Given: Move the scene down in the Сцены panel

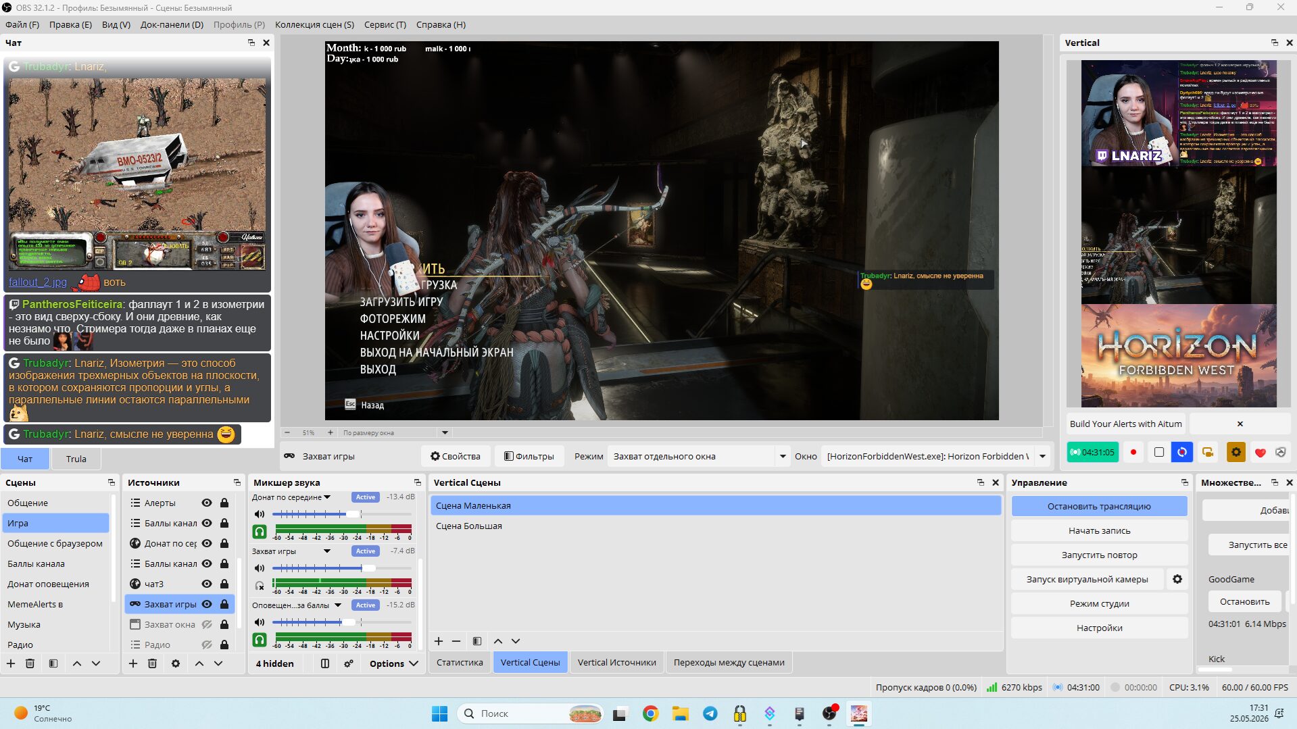Looking at the screenshot, I should [x=96, y=663].
